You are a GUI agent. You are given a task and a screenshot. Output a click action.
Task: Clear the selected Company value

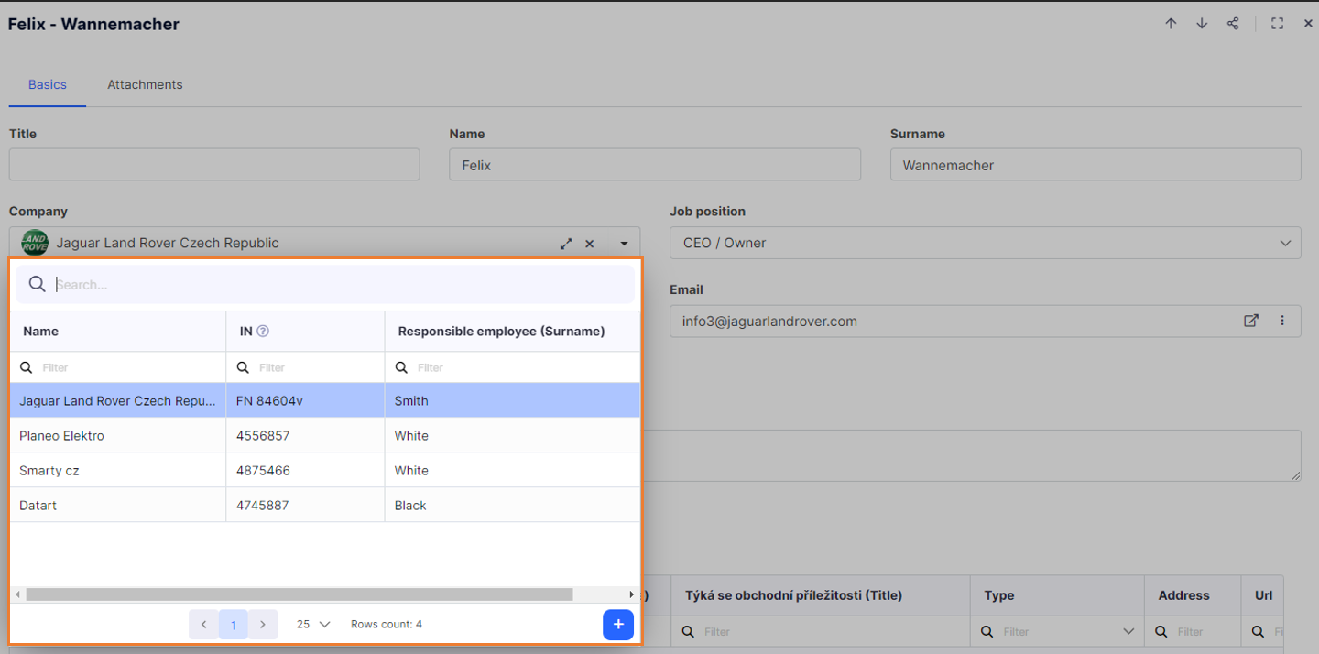coord(590,244)
